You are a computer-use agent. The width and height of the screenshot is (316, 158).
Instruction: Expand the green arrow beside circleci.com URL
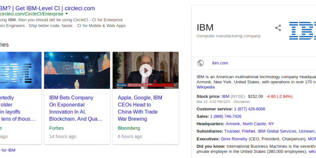pos(67,14)
